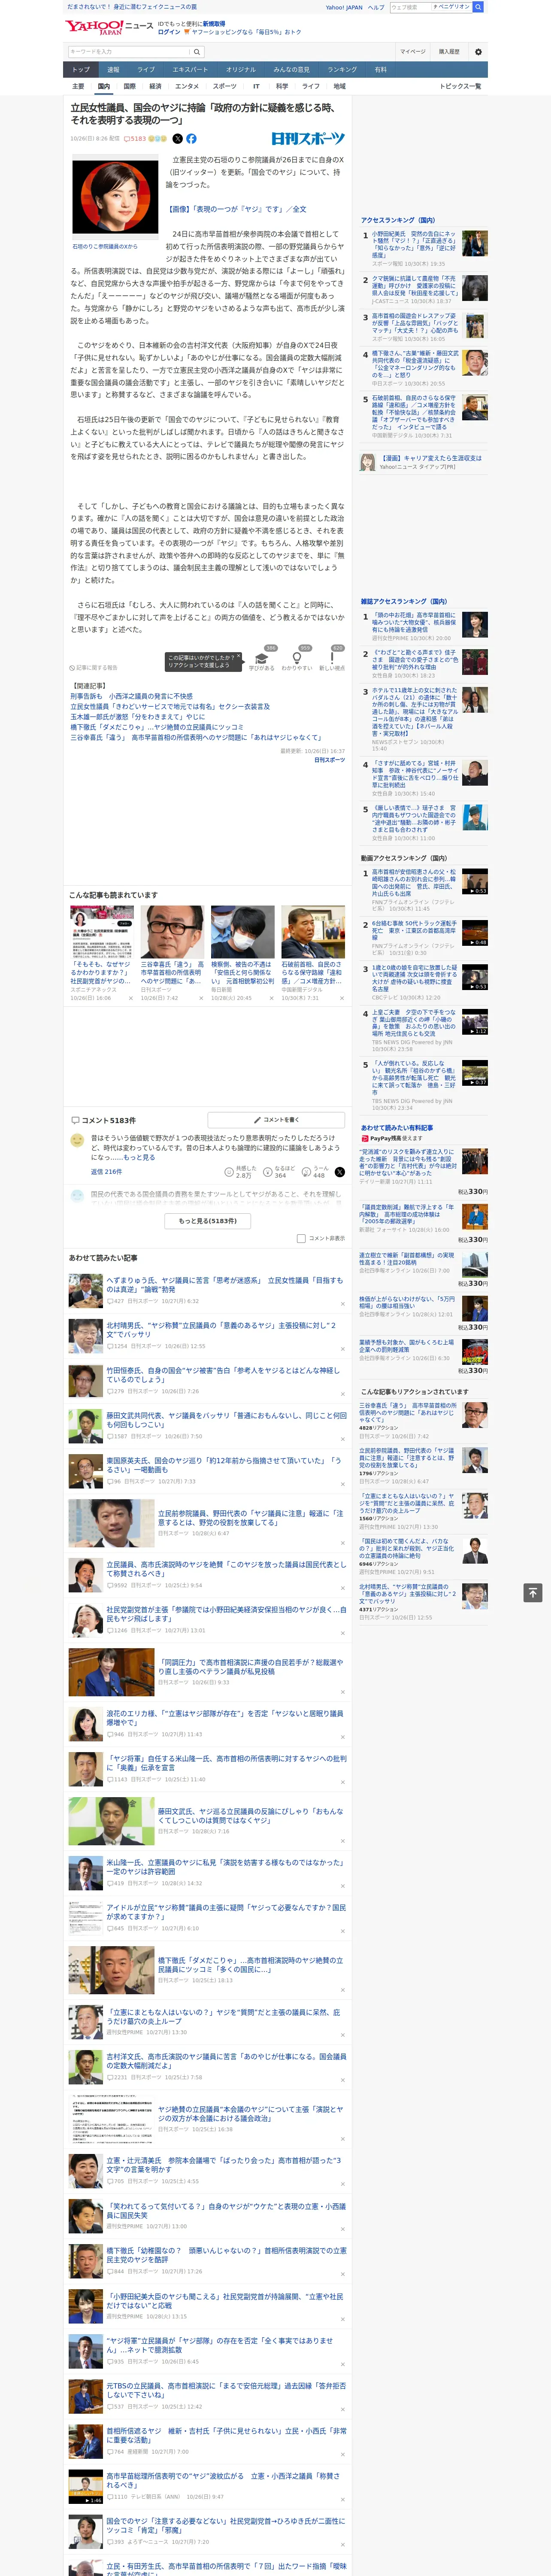Switch to 科学 category
The width and height of the screenshot is (551, 2576).
click(x=282, y=86)
